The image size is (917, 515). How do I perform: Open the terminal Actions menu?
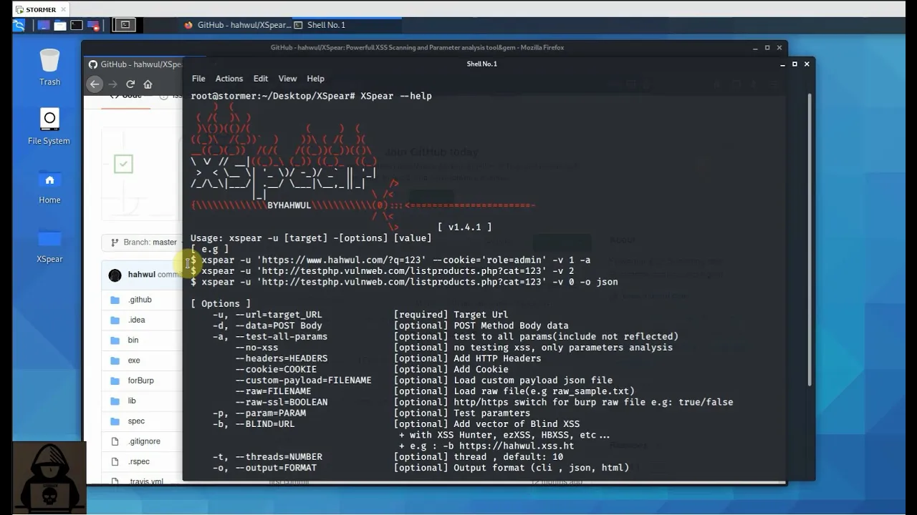229,79
